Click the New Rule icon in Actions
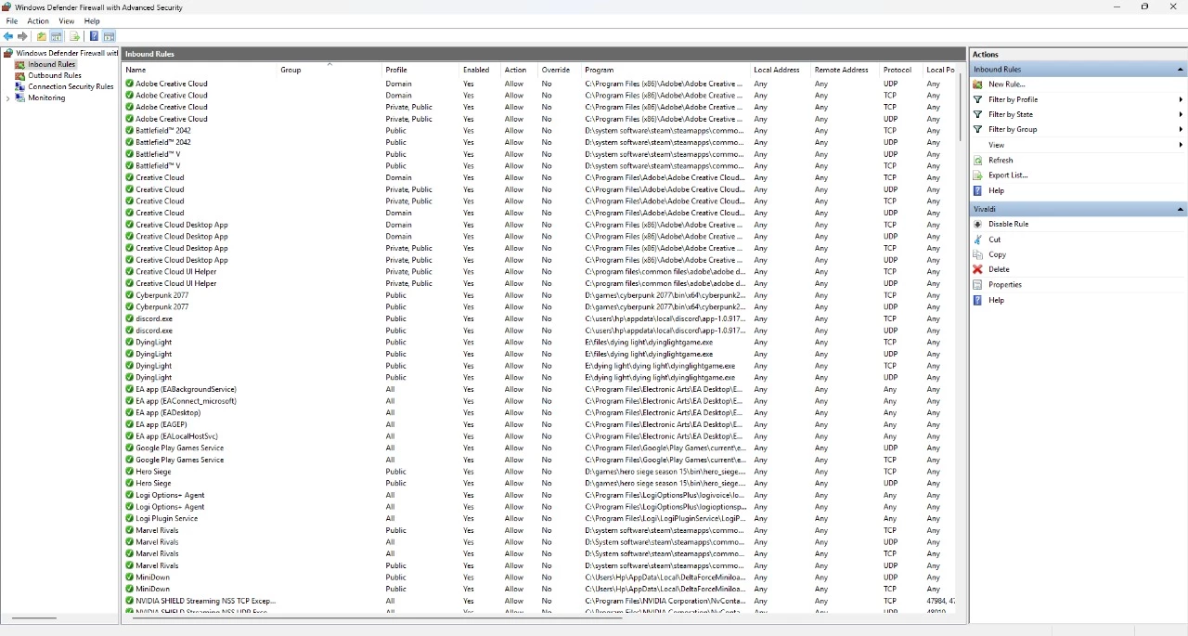 [977, 84]
